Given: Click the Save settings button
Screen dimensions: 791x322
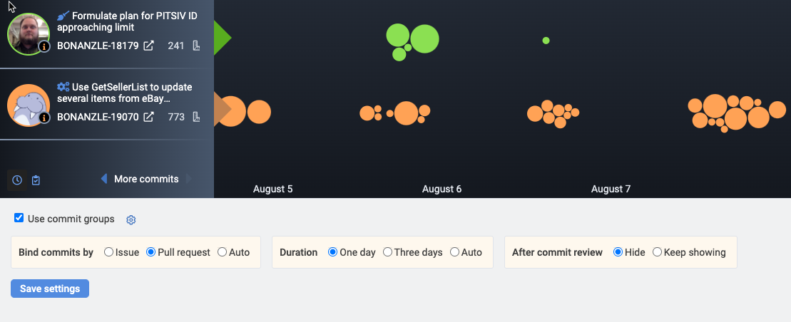Looking at the screenshot, I should (x=50, y=289).
